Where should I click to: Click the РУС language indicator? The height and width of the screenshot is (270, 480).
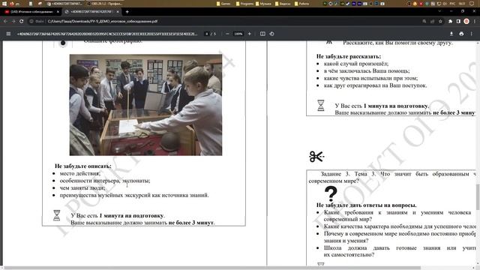tap(453, 4)
